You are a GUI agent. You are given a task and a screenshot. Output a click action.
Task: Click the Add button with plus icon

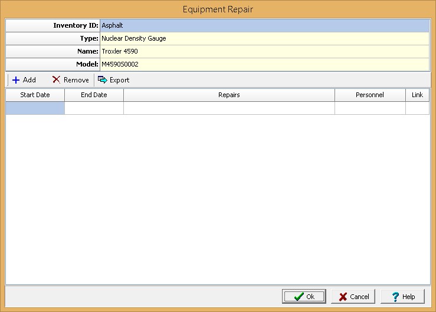(x=24, y=80)
